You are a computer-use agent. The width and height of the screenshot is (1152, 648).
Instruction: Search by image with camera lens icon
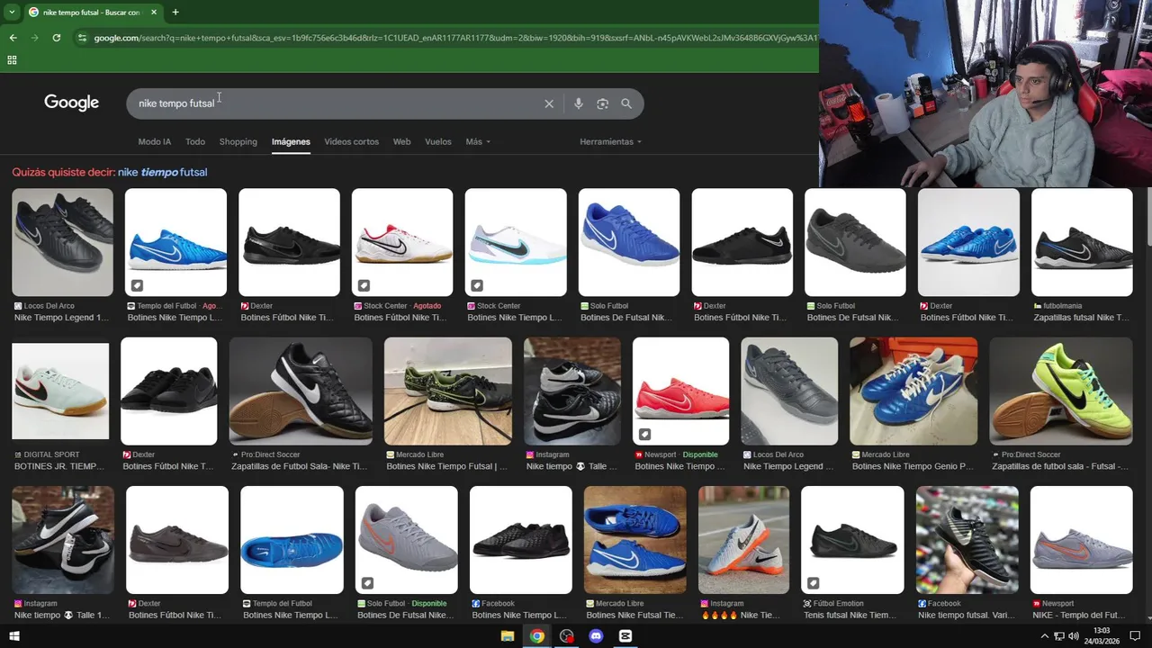coord(602,103)
